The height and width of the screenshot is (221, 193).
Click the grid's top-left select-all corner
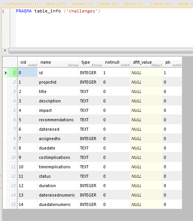10,62
